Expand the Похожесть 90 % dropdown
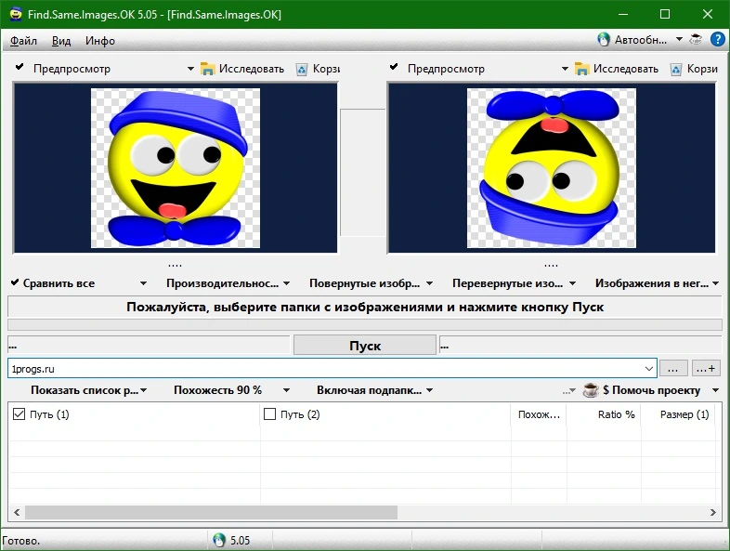This screenshot has width=730, height=551. [286, 390]
